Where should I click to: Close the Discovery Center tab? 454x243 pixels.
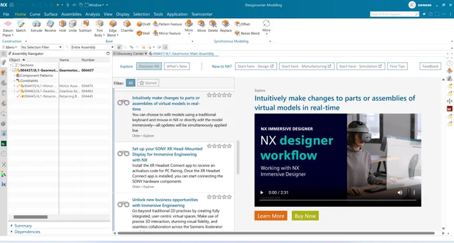tap(146, 53)
